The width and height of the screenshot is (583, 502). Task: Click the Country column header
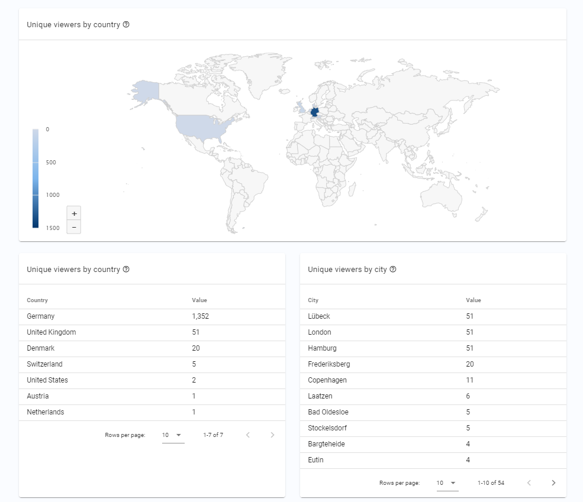pos(37,300)
